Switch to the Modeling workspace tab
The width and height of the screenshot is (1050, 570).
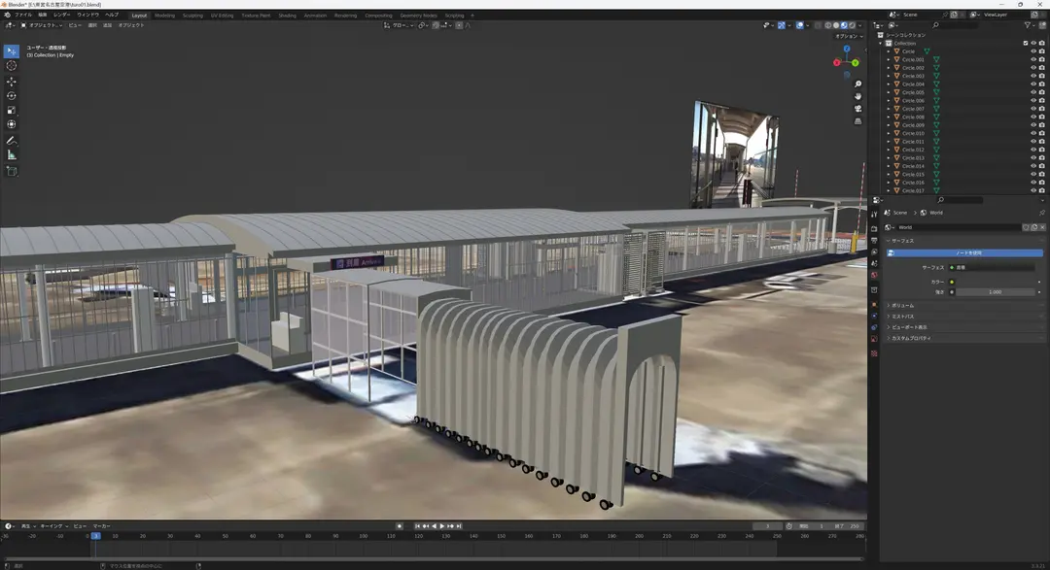[164, 16]
